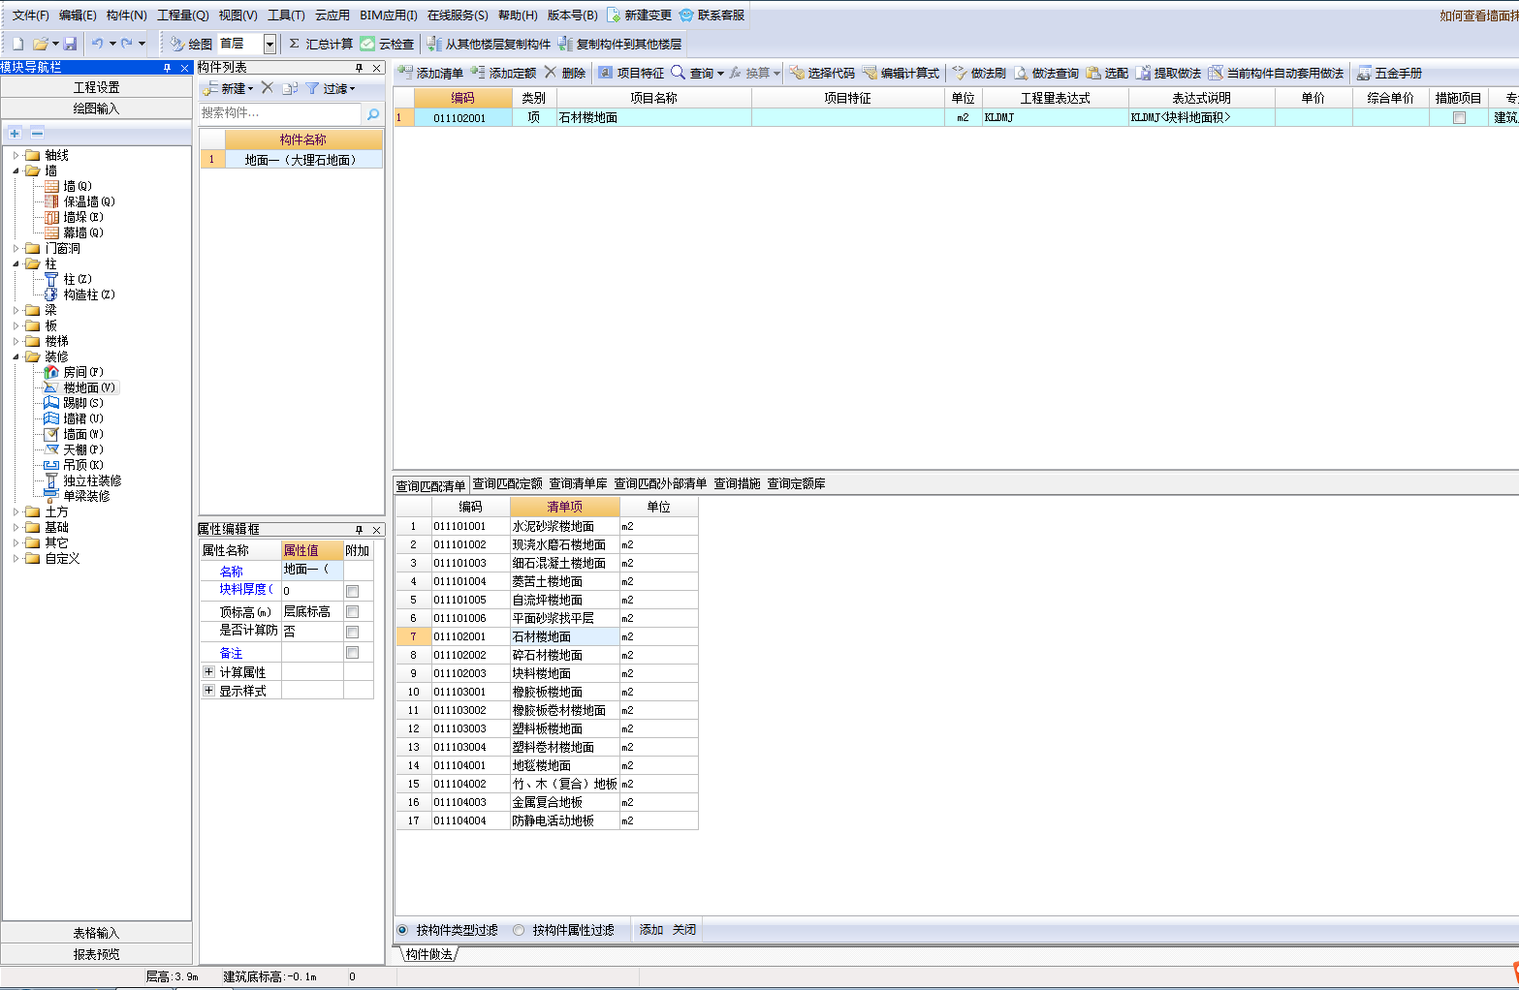1519x990 pixels.
Task: Select 按构件类型过滤 radio button
Action: tap(402, 930)
